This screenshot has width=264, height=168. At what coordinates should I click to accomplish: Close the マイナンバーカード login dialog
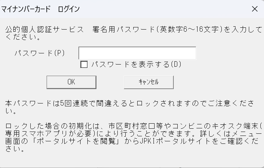[x=255, y=9]
